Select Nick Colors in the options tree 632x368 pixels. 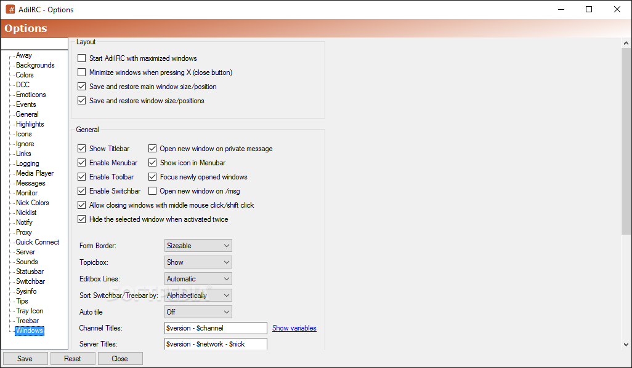coord(32,203)
